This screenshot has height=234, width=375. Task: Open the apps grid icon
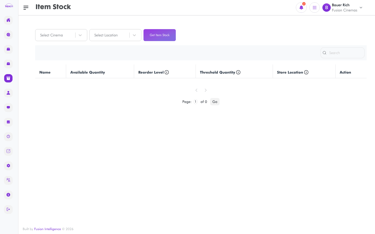315,8
